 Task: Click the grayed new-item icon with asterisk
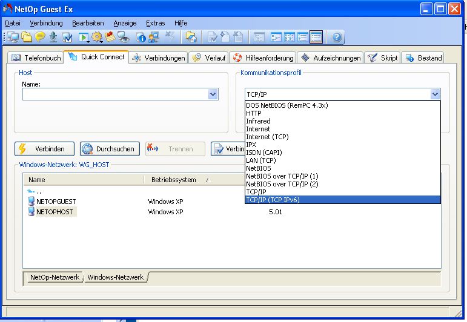(225, 37)
